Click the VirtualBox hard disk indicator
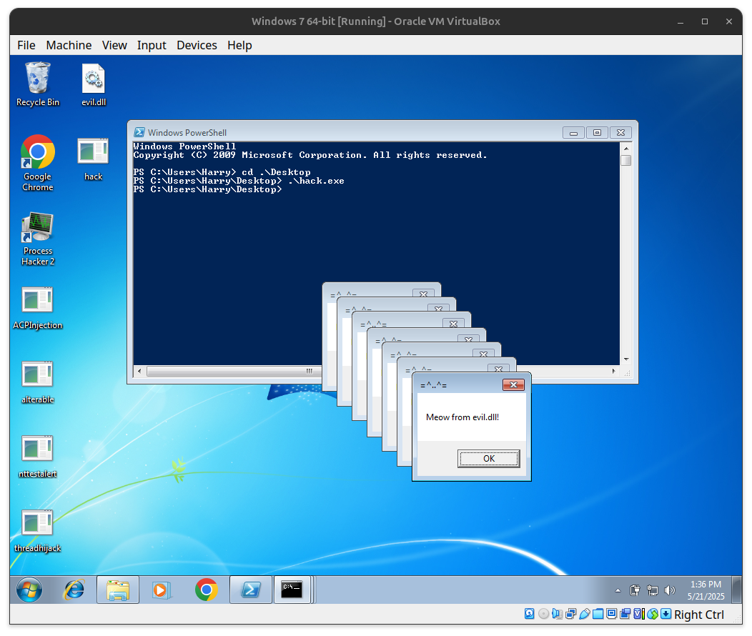Viewport: 752px width, 636px height. pos(530,614)
